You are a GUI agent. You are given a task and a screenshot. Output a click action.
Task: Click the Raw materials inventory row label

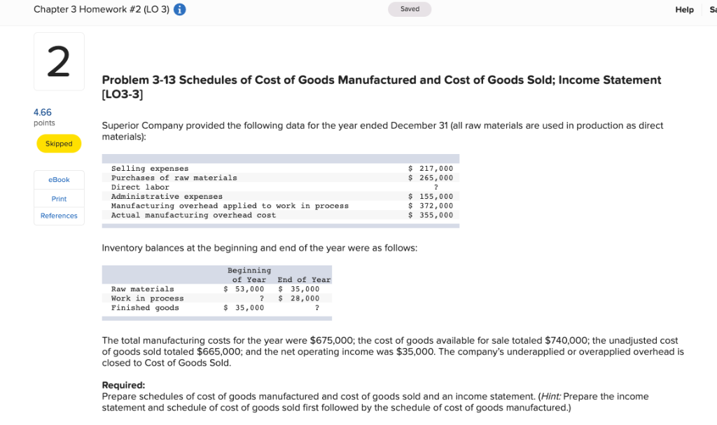(143, 289)
